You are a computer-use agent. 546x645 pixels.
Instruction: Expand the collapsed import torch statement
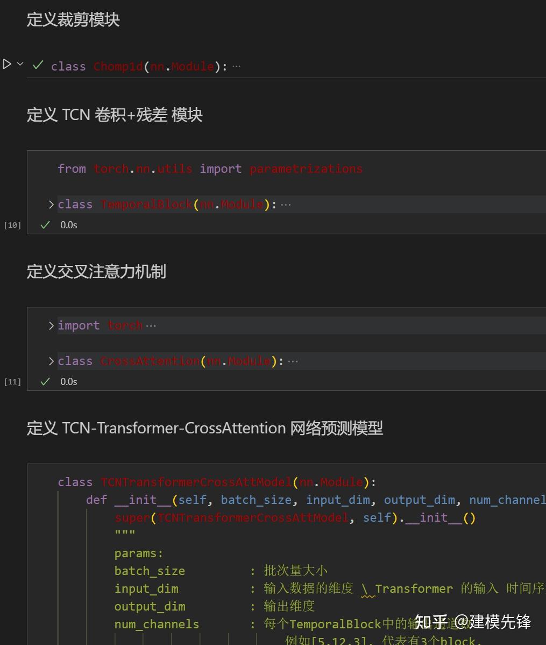[x=51, y=325]
